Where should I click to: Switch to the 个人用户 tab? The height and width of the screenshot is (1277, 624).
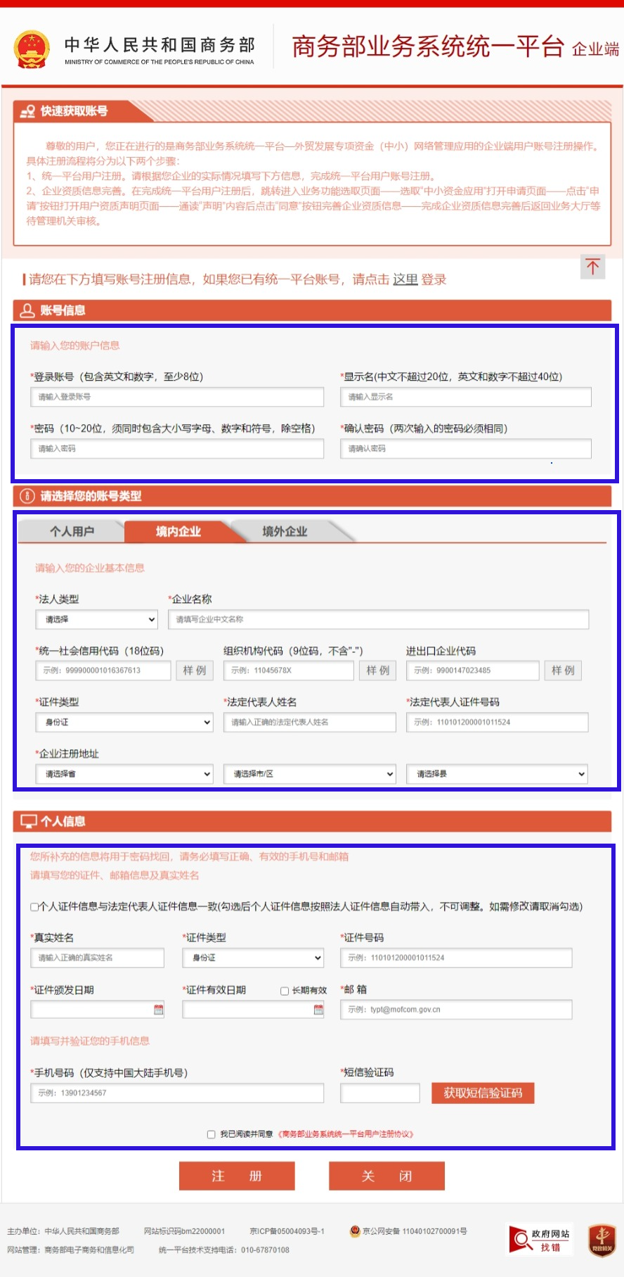(x=72, y=531)
